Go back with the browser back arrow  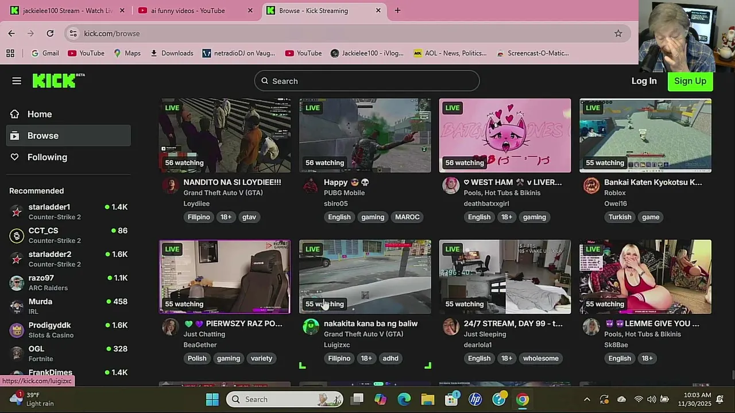11,33
